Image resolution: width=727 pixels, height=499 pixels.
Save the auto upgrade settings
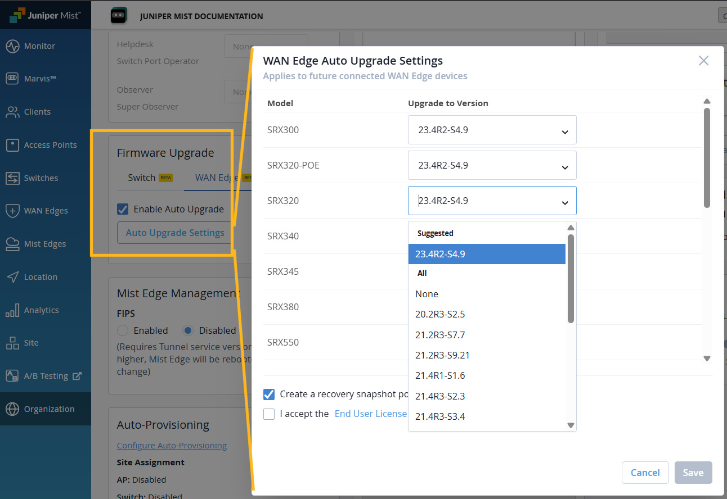(x=693, y=473)
